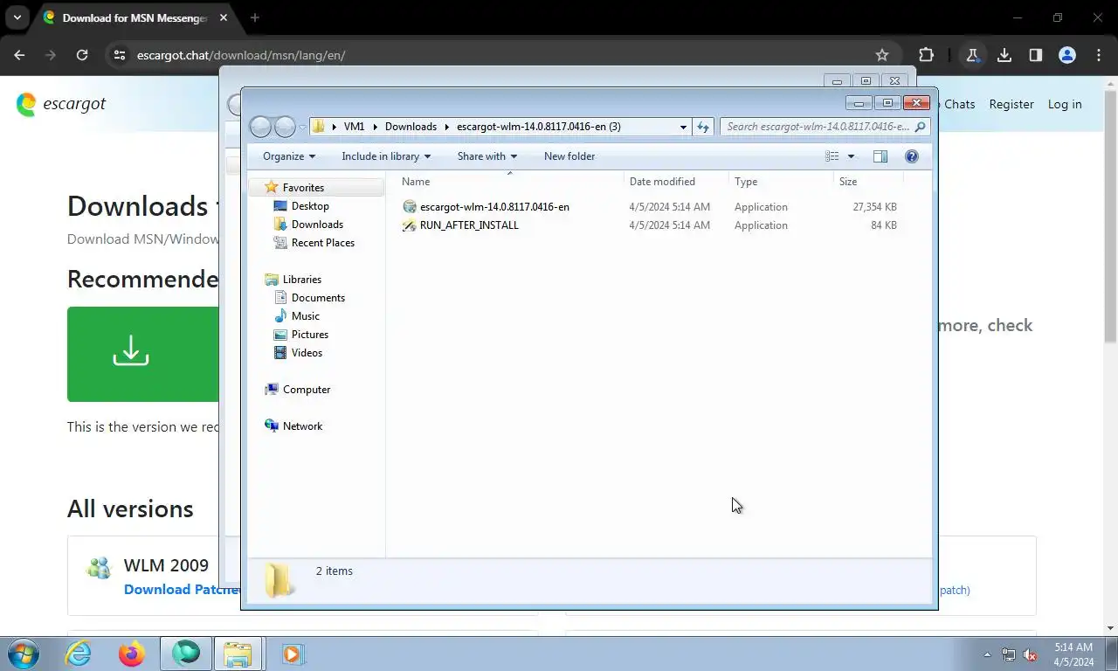1118x671 pixels.
Task: Reload the Chrome page
Action: point(82,55)
